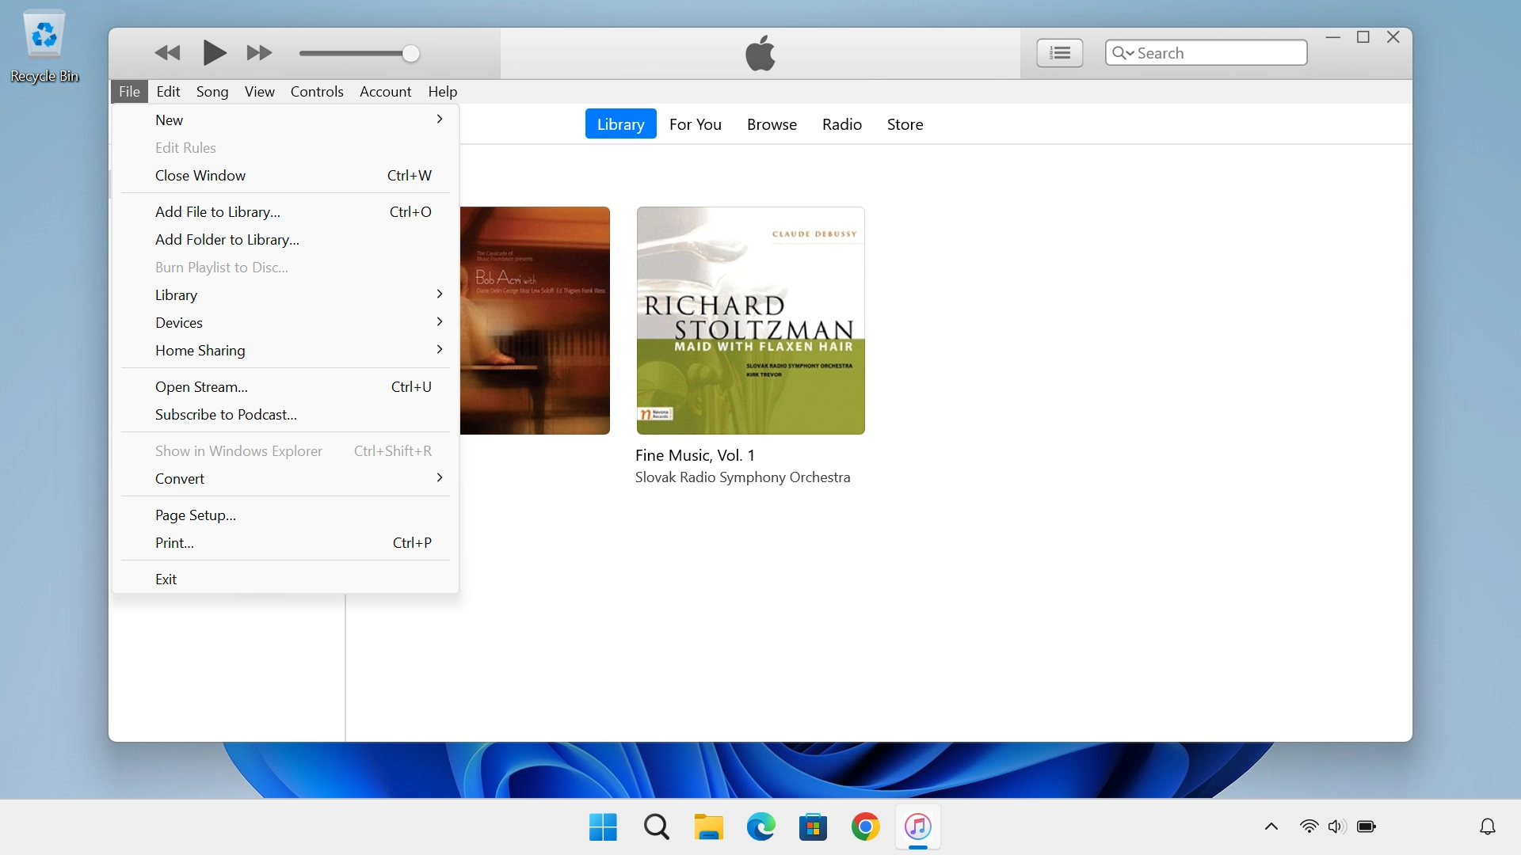The width and height of the screenshot is (1521, 855).
Task: Launch Google Chrome from the taskbar
Action: pos(866,826)
